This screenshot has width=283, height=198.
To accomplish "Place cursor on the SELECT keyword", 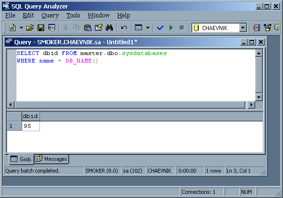I will point(28,53).
